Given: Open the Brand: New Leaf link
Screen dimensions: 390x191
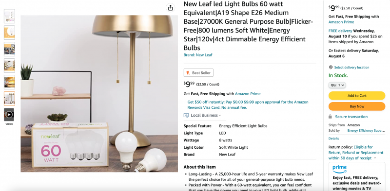Looking at the screenshot, I should tap(198, 55).
